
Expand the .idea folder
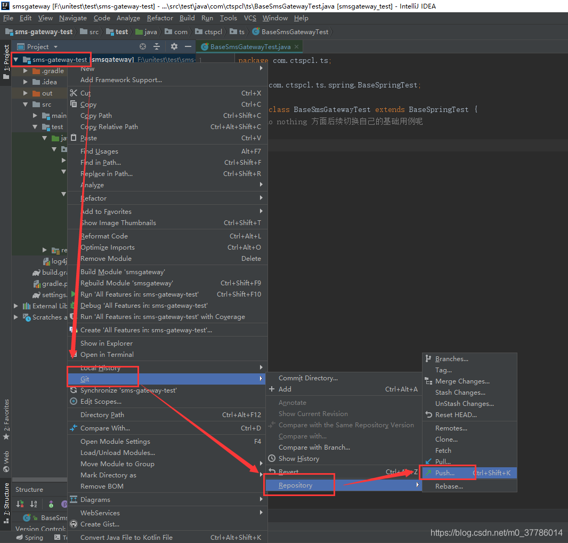[26, 82]
